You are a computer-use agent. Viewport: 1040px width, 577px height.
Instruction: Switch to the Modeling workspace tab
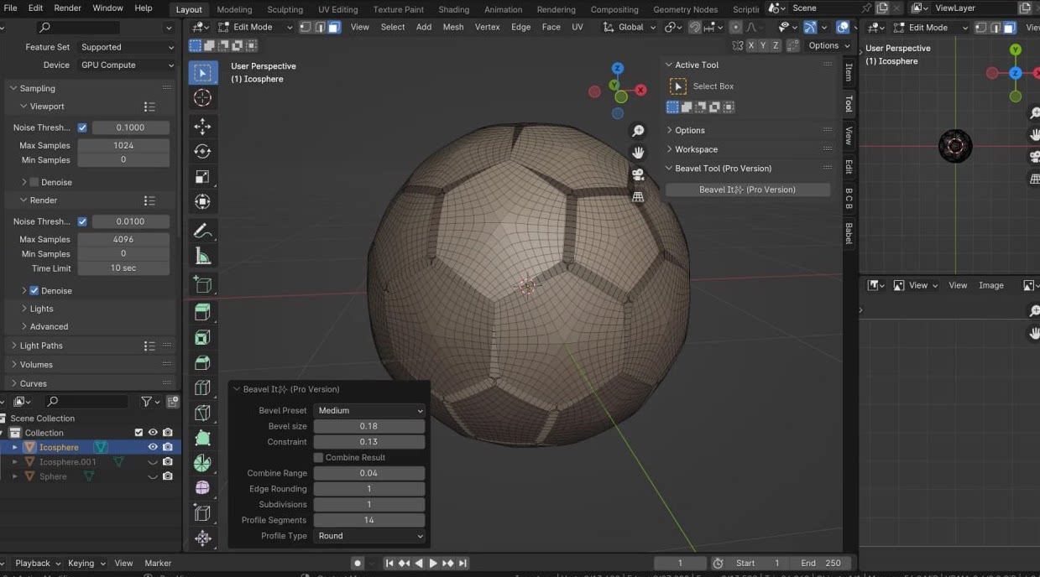pos(234,9)
